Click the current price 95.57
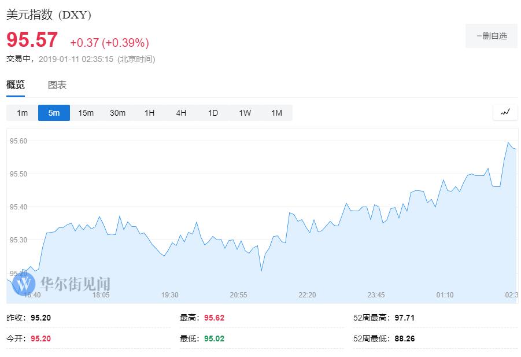The width and height of the screenshot is (521, 357). point(32,41)
